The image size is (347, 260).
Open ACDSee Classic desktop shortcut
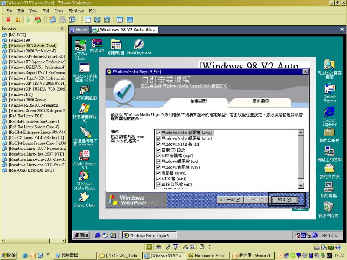coord(80,47)
